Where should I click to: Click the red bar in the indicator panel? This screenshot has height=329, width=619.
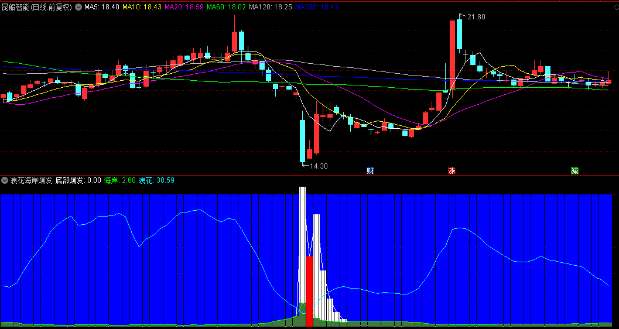point(309,291)
